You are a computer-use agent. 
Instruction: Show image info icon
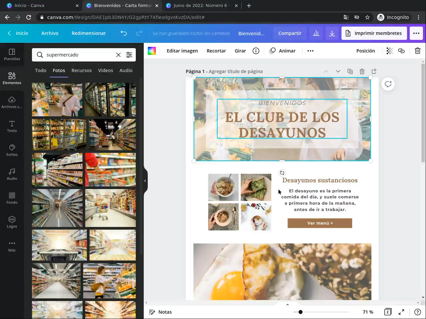(x=256, y=51)
